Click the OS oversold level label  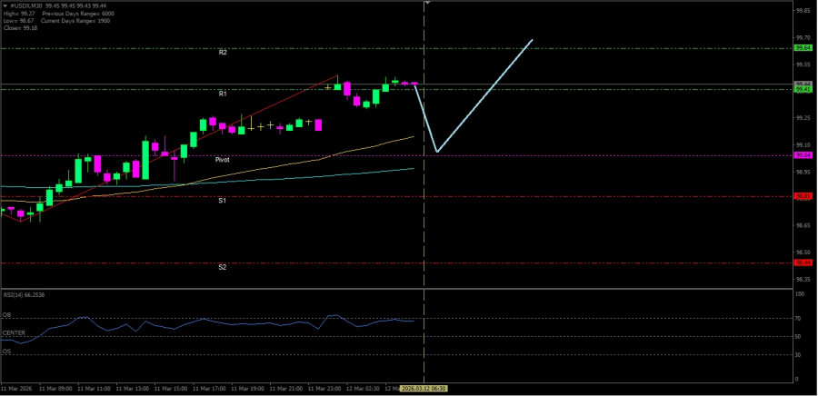pyautogui.click(x=6, y=351)
